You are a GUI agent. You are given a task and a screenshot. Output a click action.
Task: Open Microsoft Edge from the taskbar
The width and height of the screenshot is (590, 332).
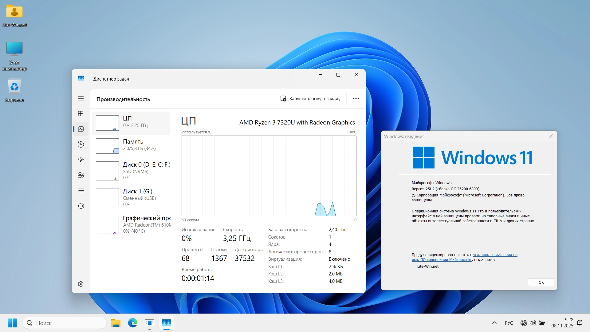click(x=133, y=323)
